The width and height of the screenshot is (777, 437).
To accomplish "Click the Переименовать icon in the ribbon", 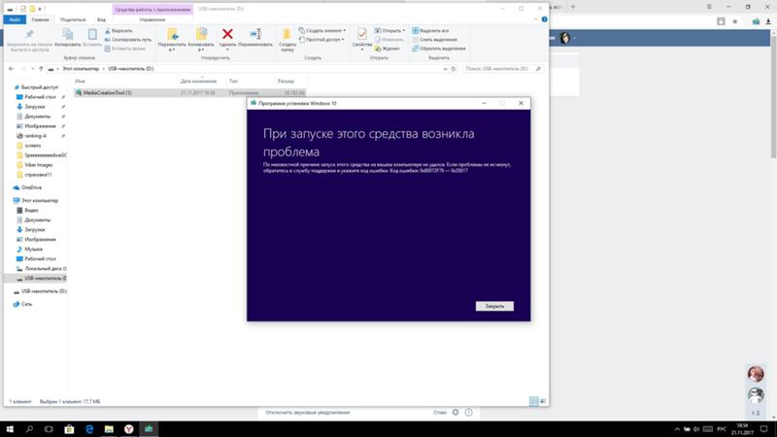I will click(x=255, y=34).
